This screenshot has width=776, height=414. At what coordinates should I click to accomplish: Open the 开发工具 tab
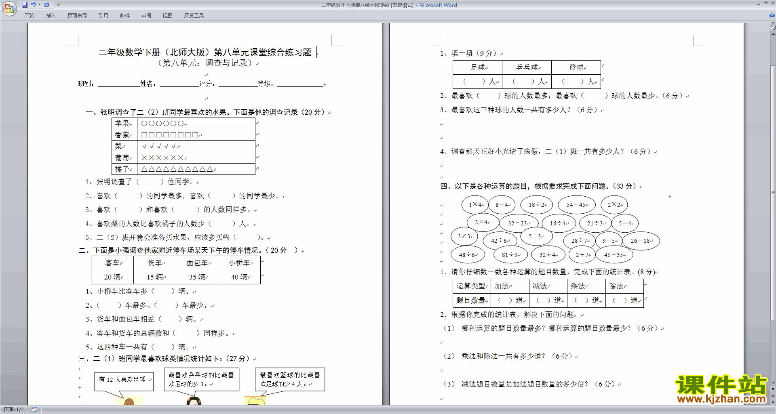(194, 16)
